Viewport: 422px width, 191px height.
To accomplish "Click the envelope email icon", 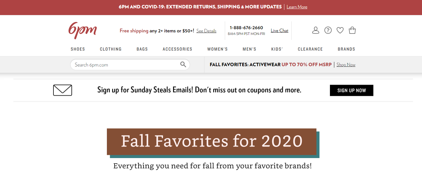I will coord(62,90).
